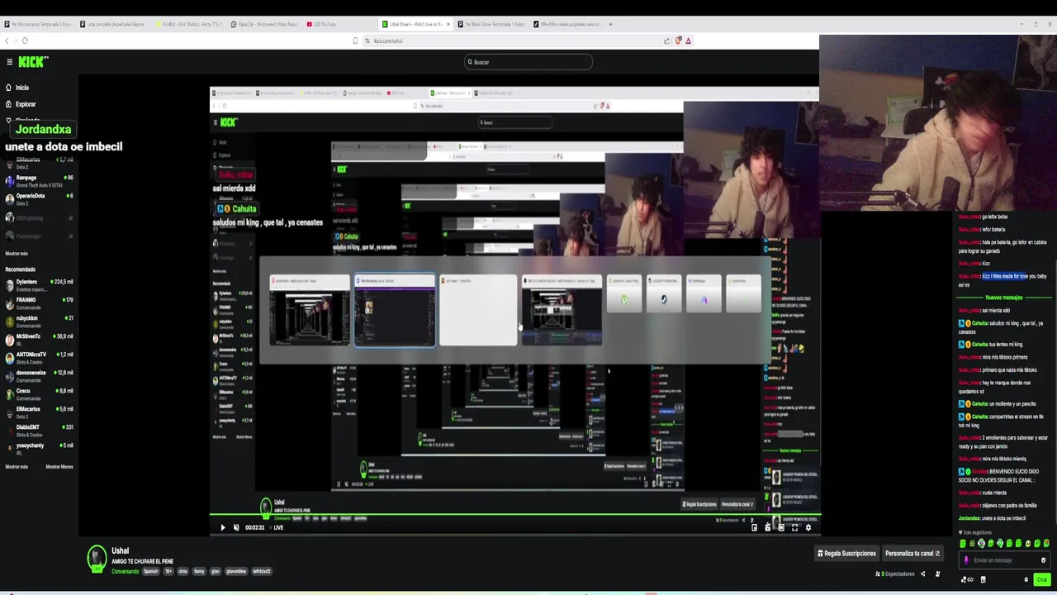Open davooxeneize recommended channel

(x=39, y=375)
